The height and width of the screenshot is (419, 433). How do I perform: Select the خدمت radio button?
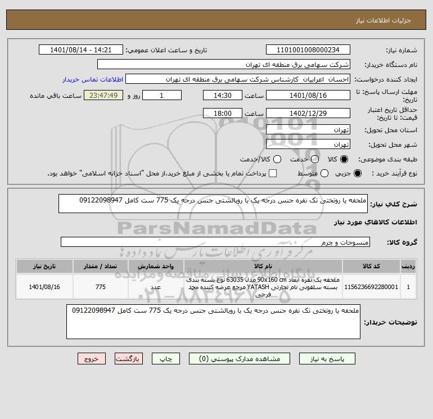click(x=315, y=159)
